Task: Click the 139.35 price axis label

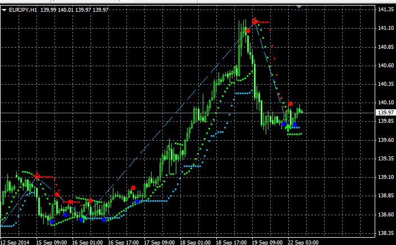Action: [386, 159]
